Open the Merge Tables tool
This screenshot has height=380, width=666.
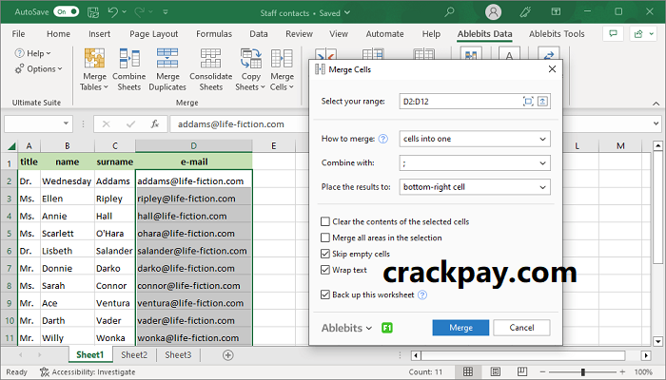[x=94, y=69]
